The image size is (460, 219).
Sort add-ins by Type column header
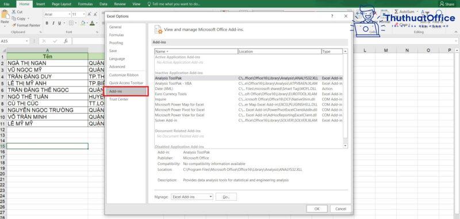click(332, 52)
